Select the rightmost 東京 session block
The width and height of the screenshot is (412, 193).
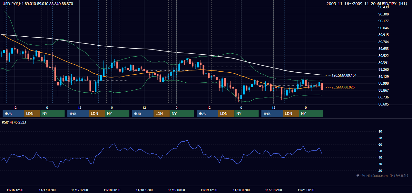coord(272,114)
